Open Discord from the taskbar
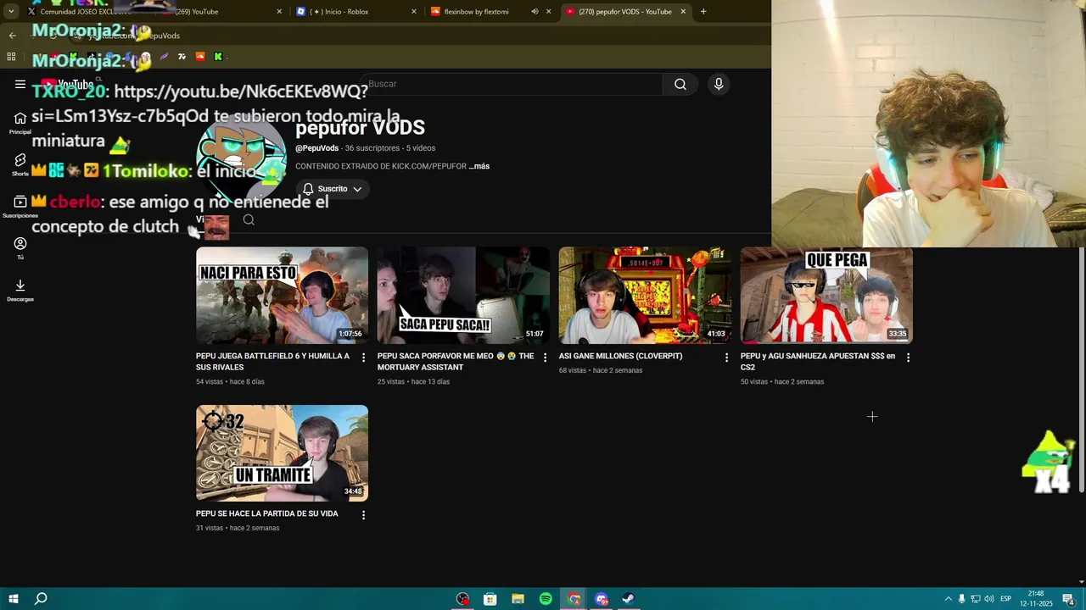Screen dimensions: 1086x610 (602, 599)
